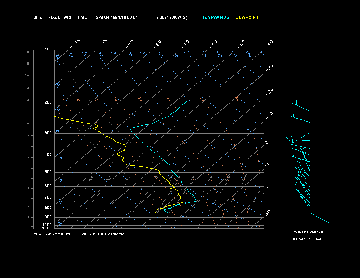Image resolution: width=360 pixels, height=278 pixels.
Task: Click the -90 isotherm label
Action: pos(130,44)
